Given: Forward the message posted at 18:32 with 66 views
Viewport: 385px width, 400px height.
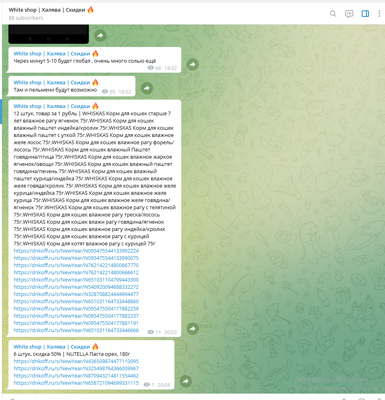Looking at the screenshot, I should 192,64.
